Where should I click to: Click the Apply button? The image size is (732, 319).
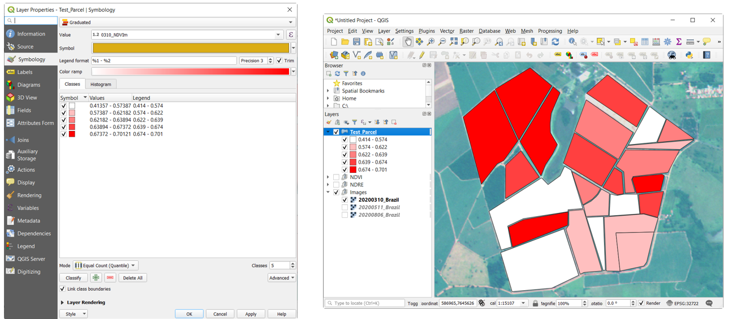(251, 314)
